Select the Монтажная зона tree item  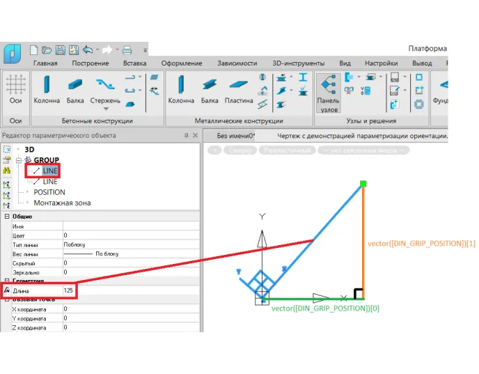[62, 203]
